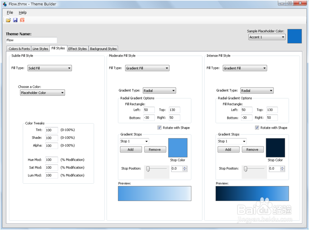The image size is (309, 230).
Task: Open Intense Gradient Stops Stop 1 dropdown
Action: [232, 141]
